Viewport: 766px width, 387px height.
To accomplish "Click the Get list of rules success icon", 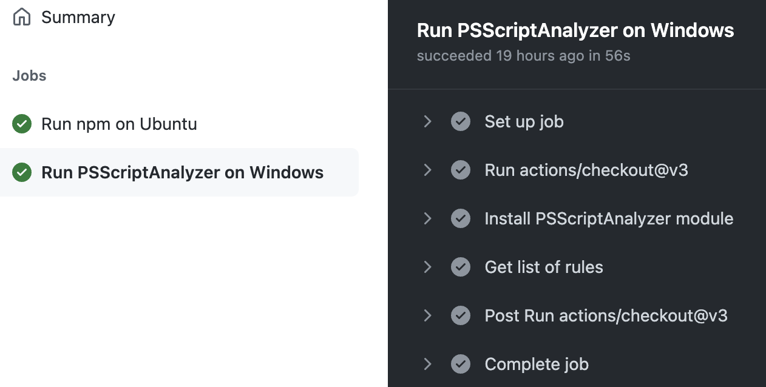I will (x=461, y=267).
